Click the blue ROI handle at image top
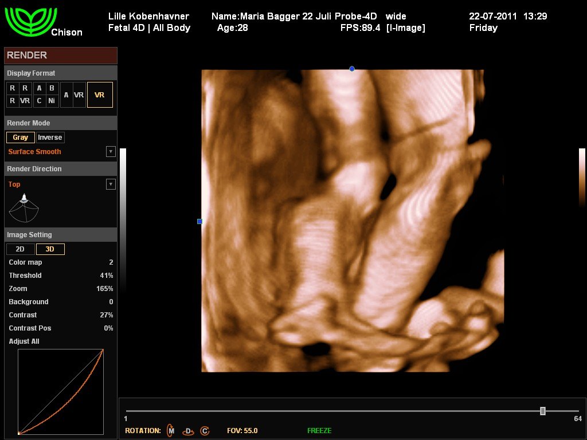Viewport: 587px width, 440px height. click(352, 69)
